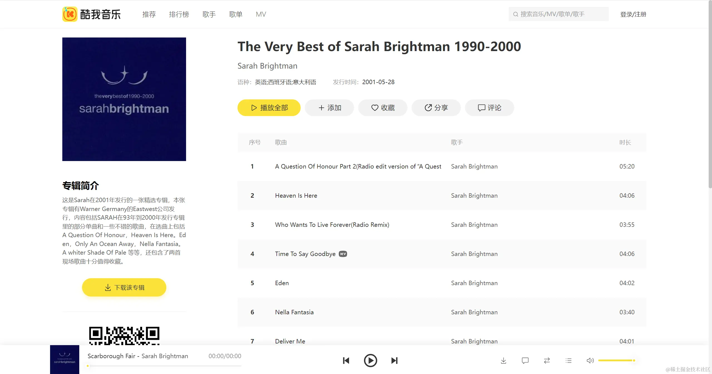Open comments icon in player bar
Image resolution: width=712 pixels, height=374 pixels.
pos(525,361)
